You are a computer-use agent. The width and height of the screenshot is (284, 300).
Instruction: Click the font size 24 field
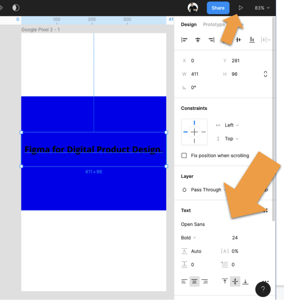[235, 238]
